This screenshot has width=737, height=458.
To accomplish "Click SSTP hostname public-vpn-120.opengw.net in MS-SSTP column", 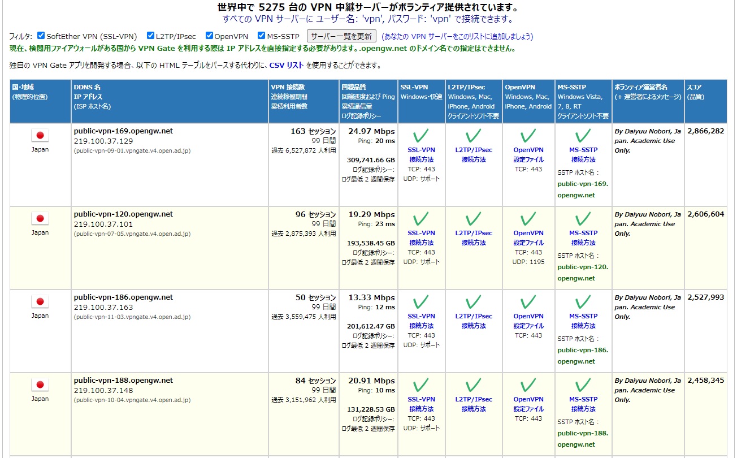I will pyautogui.click(x=583, y=273).
